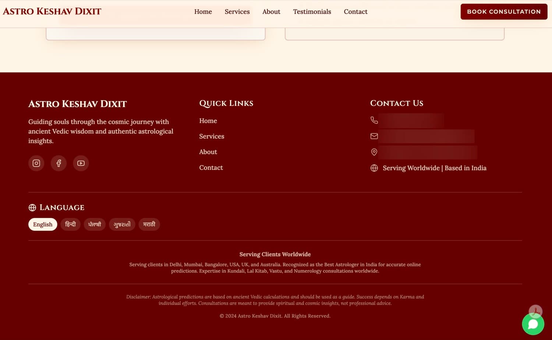Click the Language heading text
Image resolution: width=552 pixels, height=340 pixels.
62,208
